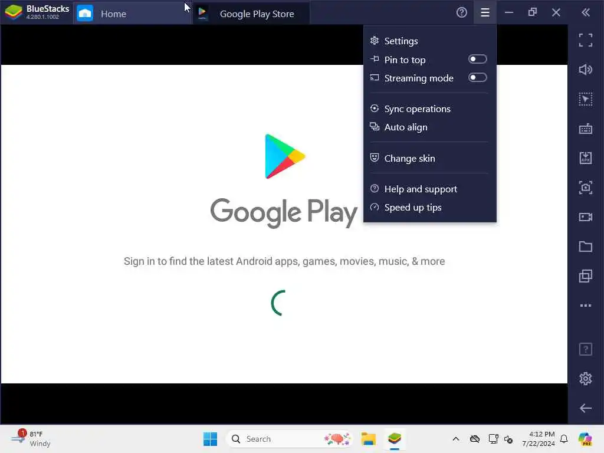This screenshot has width=604, height=453.
Task: Choose Auto align in the menu
Action: pos(429,127)
